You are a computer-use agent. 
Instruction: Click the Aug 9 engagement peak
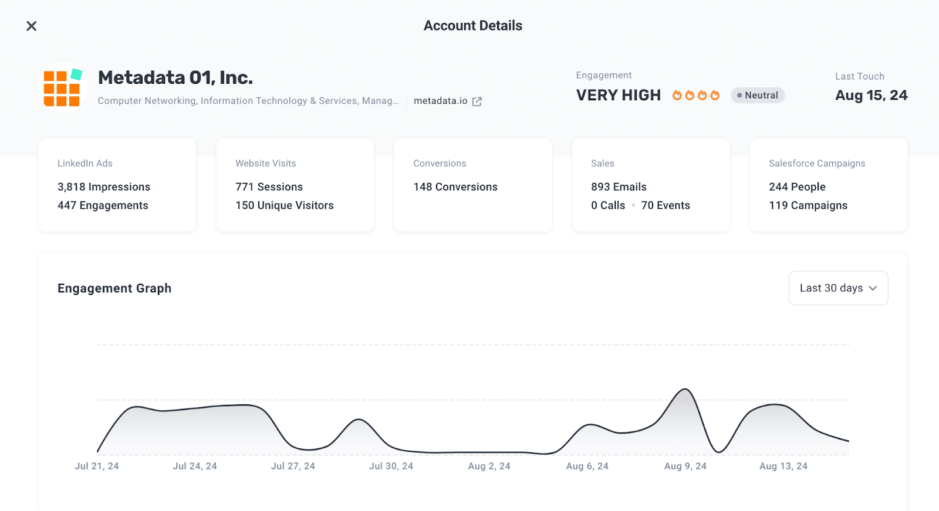click(x=685, y=389)
